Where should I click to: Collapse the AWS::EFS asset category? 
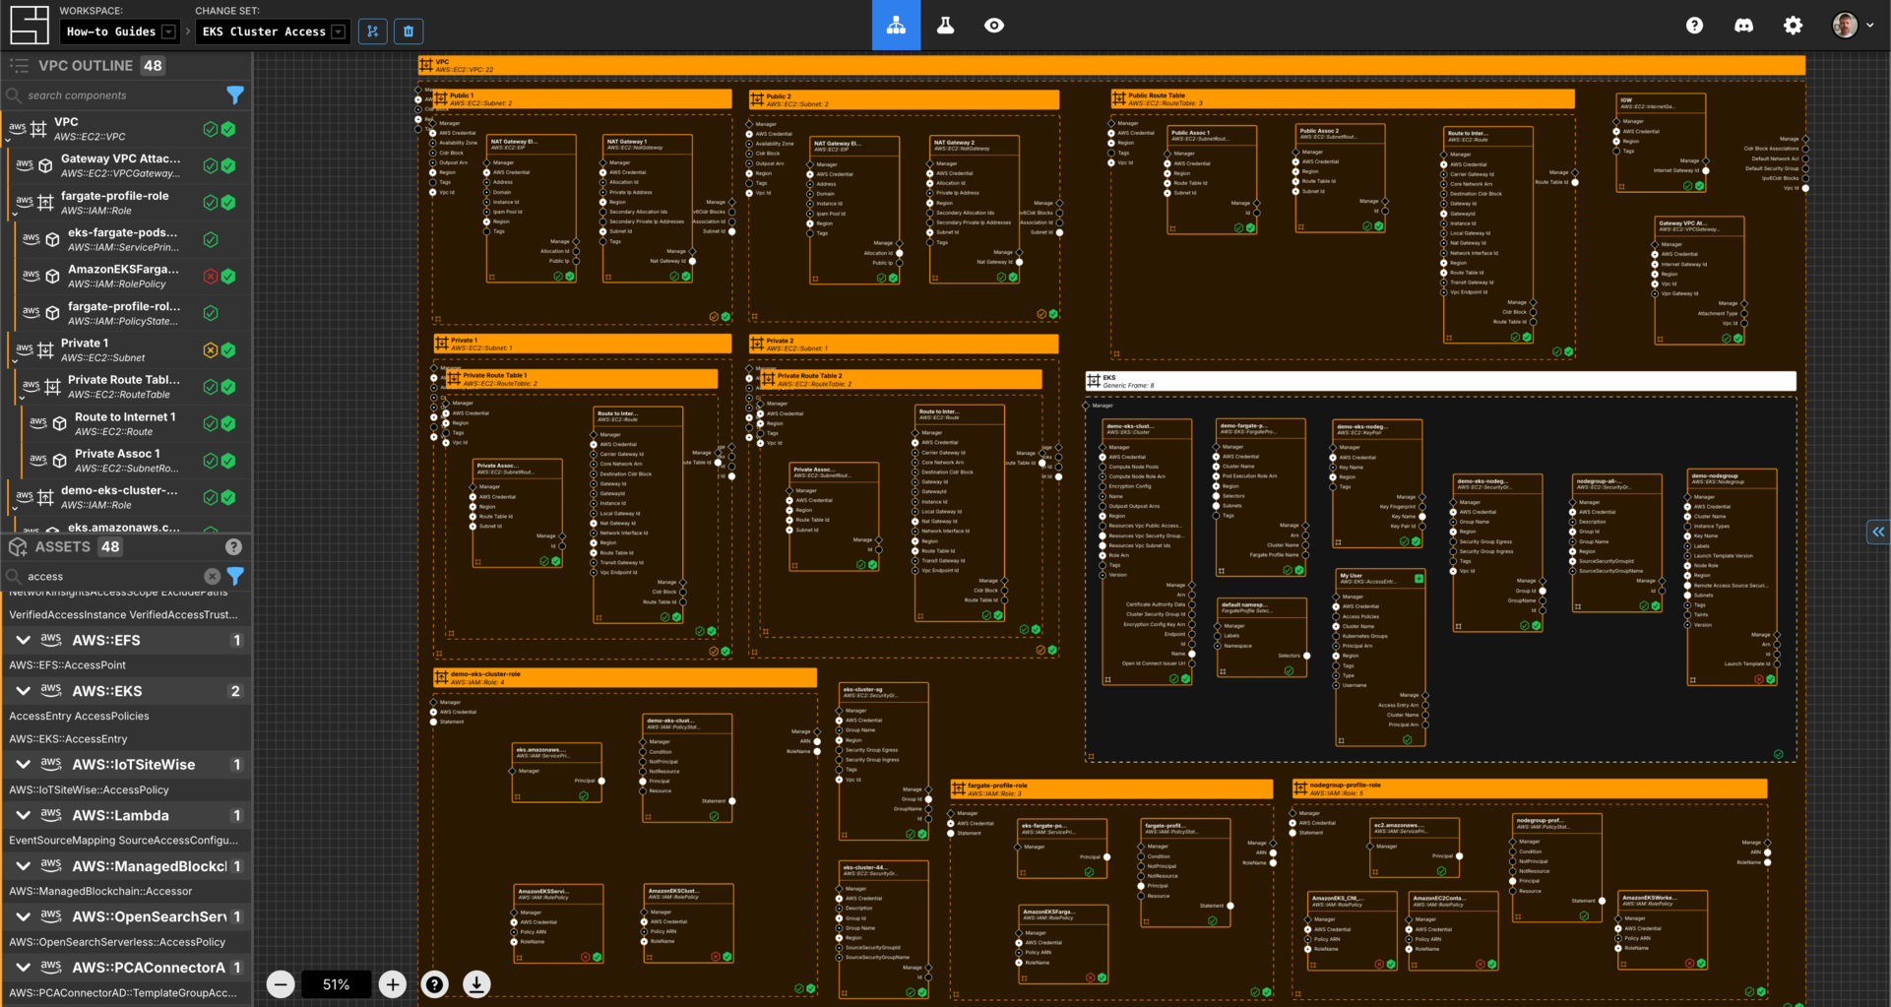[x=23, y=641]
